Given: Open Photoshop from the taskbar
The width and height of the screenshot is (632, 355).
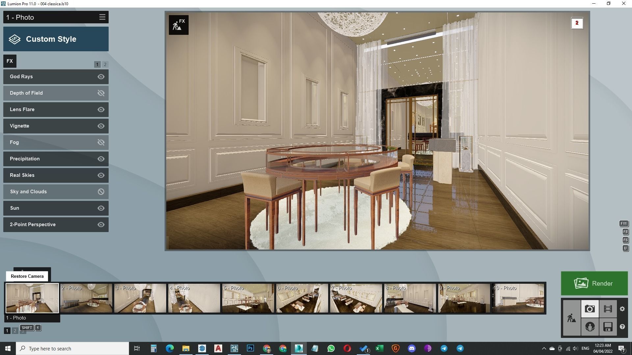Looking at the screenshot, I should pos(250,348).
